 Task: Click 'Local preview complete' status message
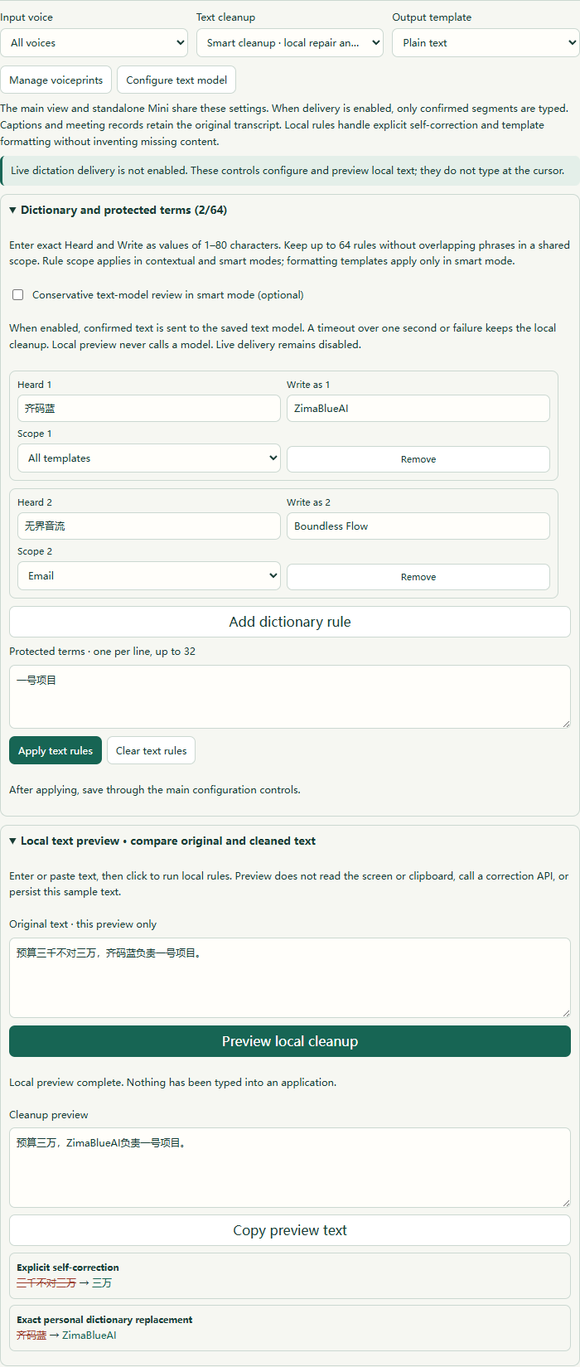[x=173, y=1083]
